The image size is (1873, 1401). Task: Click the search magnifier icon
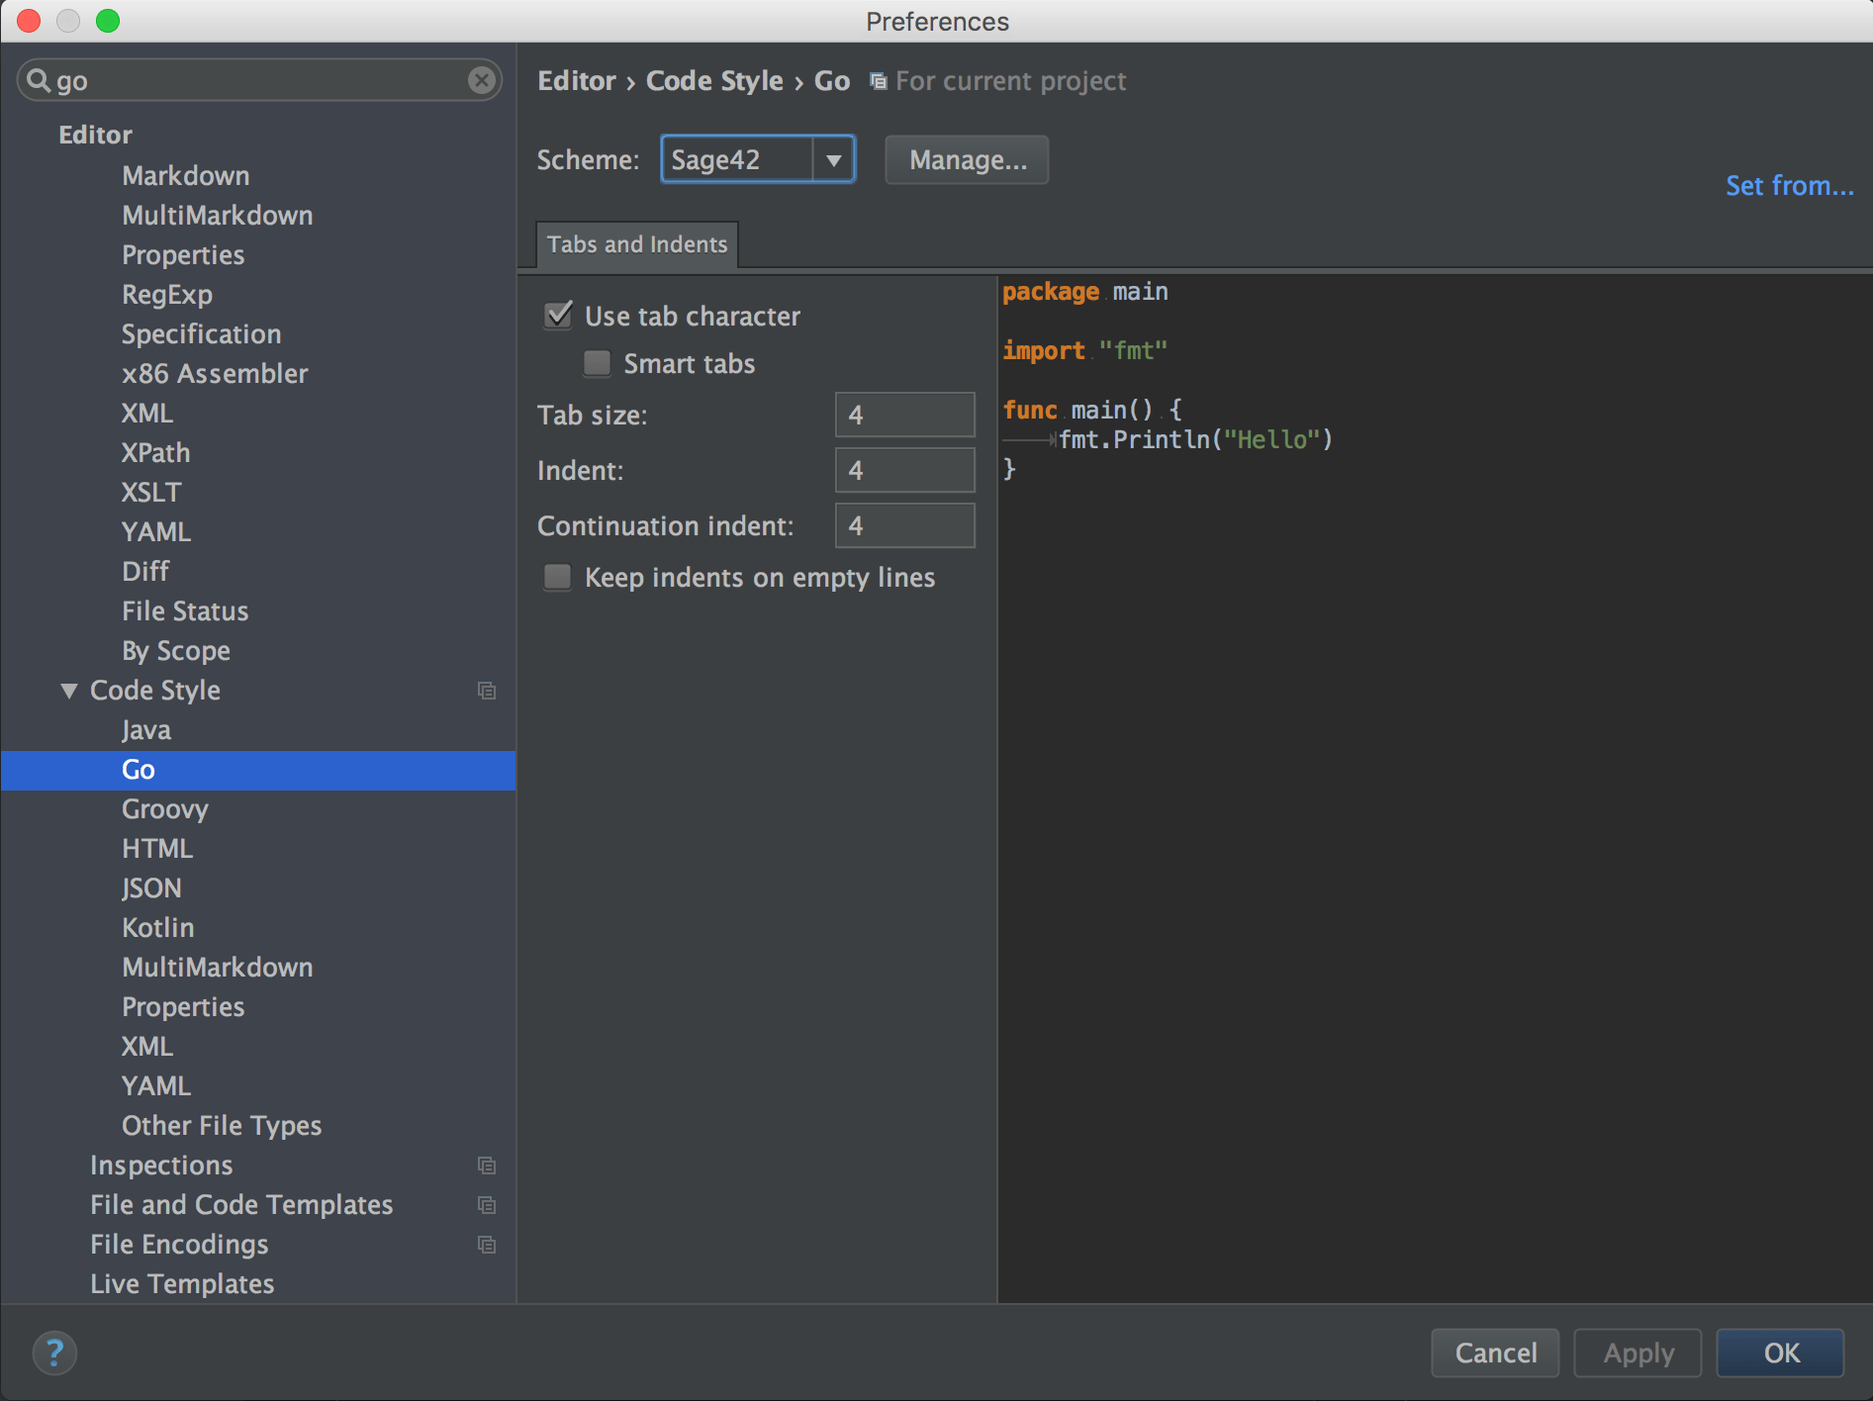click(38, 80)
